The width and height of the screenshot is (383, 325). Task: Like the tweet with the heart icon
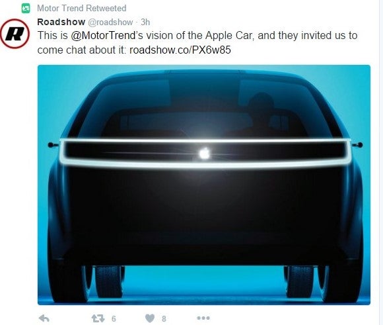[150, 318]
